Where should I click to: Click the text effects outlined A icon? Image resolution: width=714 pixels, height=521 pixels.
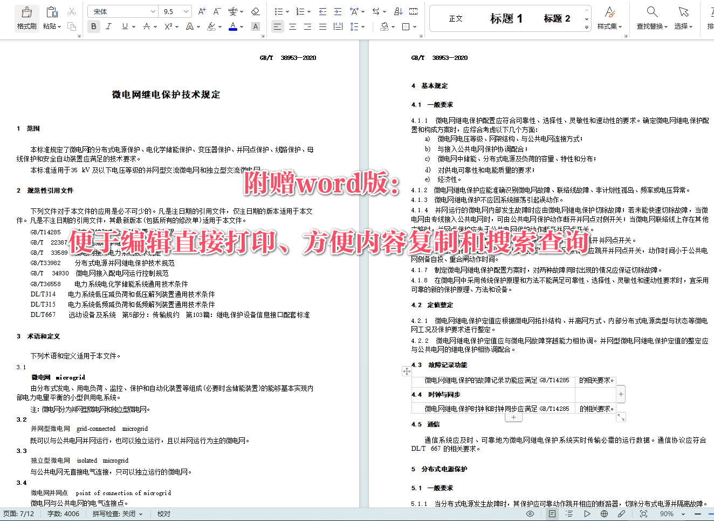(189, 26)
